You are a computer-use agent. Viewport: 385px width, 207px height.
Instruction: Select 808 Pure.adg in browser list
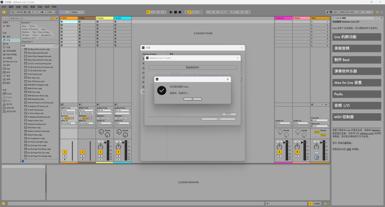click(x=33, y=92)
